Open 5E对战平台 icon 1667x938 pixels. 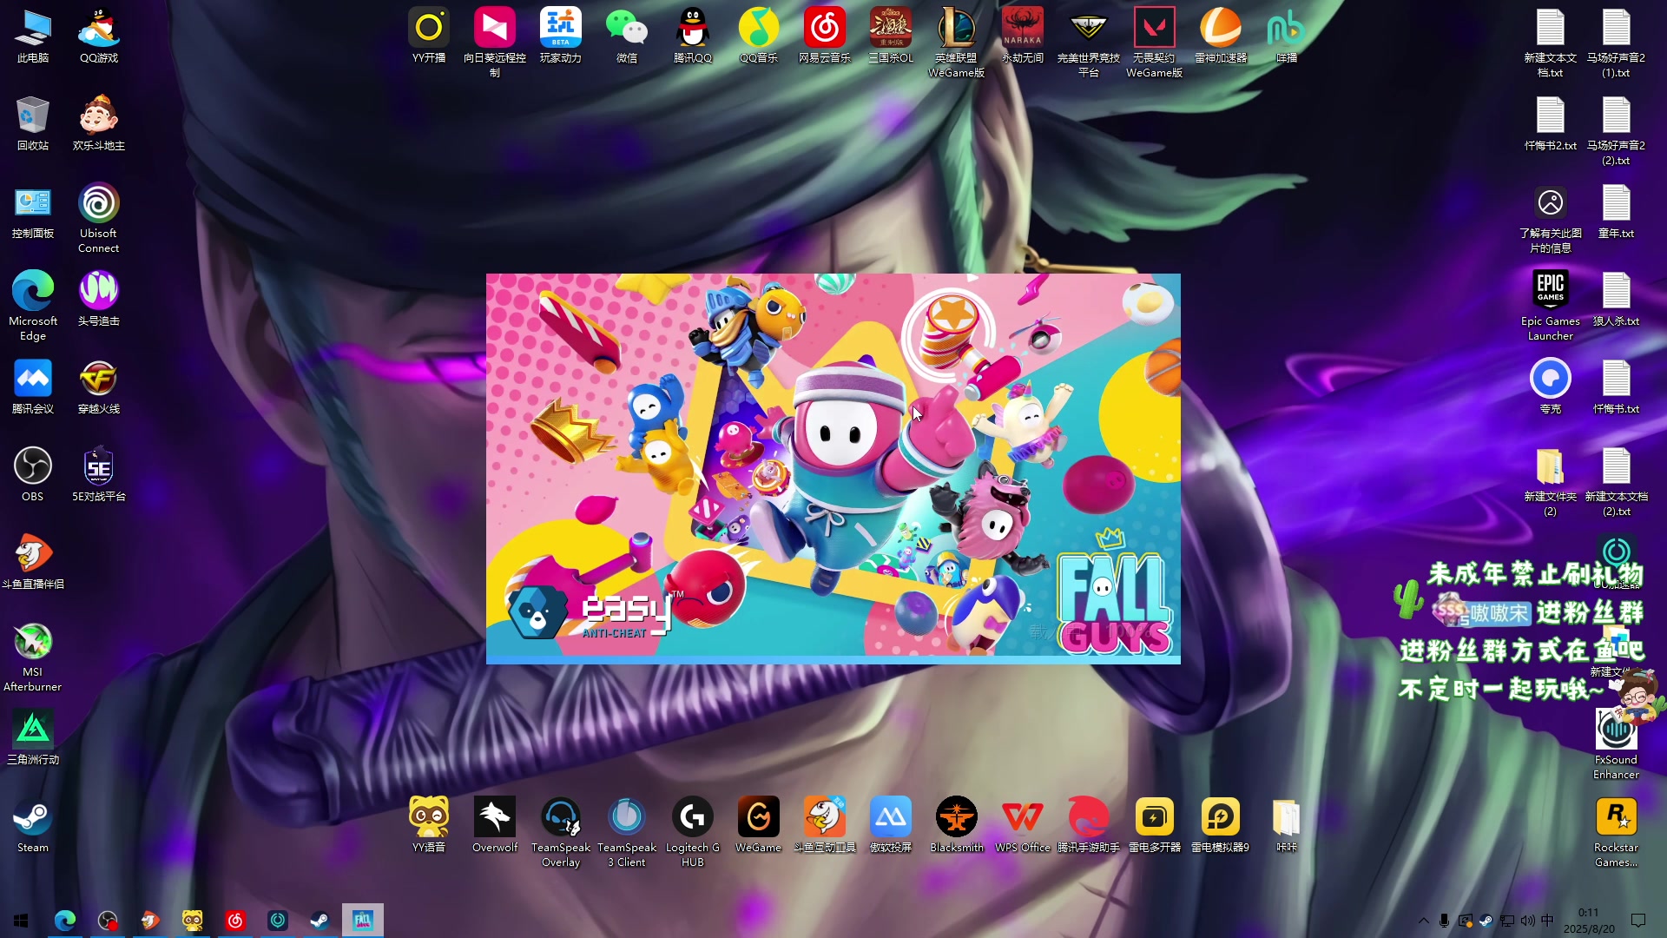(x=98, y=475)
